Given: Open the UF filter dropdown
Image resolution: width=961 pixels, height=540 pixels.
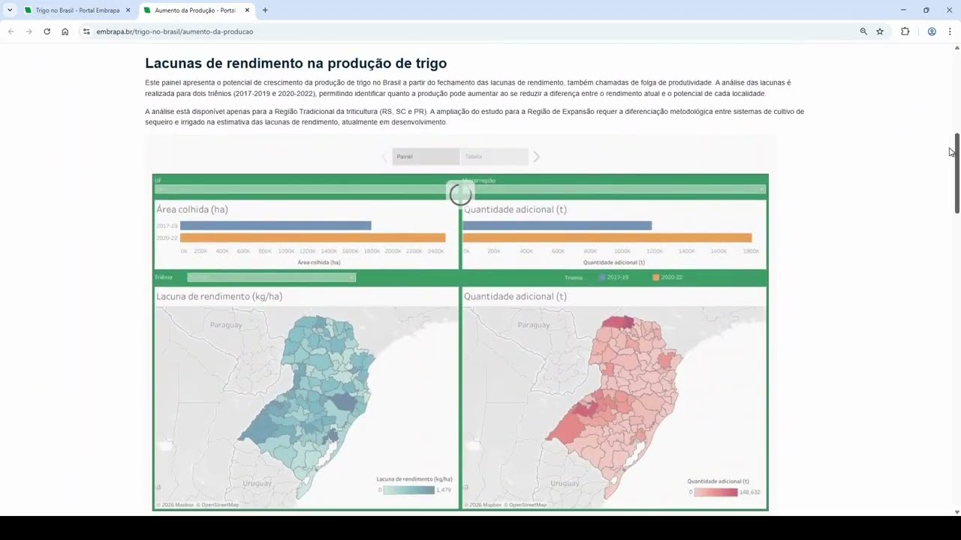Looking at the screenshot, I should (x=306, y=189).
